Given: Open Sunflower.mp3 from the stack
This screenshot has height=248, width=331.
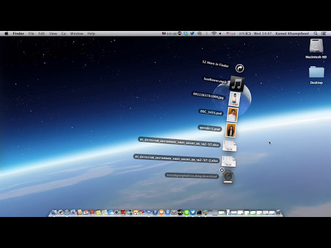Looking at the screenshot, I should coord(237,83).
